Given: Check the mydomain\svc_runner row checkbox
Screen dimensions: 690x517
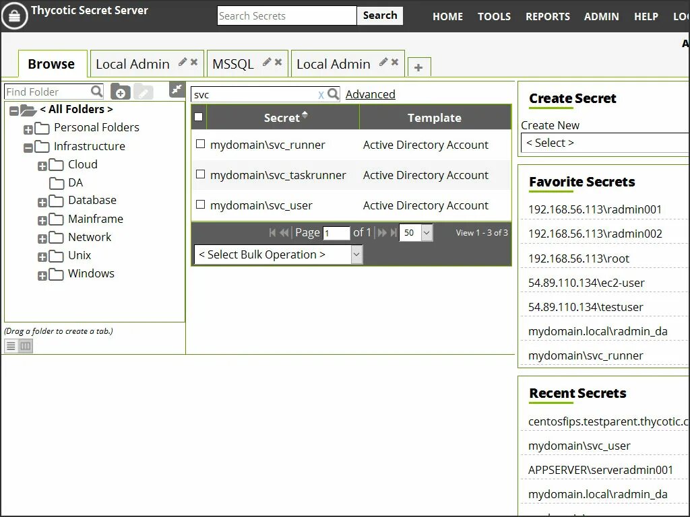Looking at the screenshot, I should pos(200,144).
